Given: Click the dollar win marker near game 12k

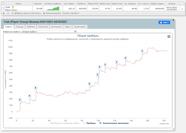Looking at the screenshot, I should (x=117, y=62).
